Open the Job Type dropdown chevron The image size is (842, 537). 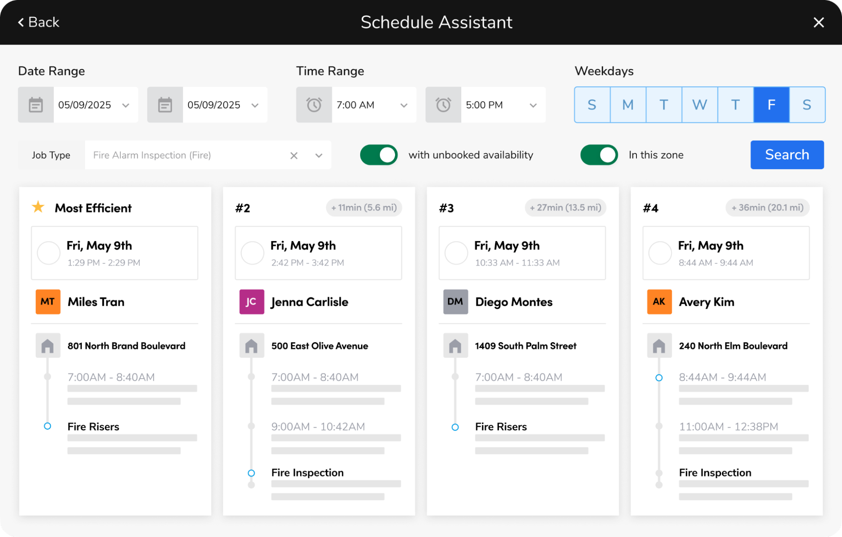tap(319, 156)
